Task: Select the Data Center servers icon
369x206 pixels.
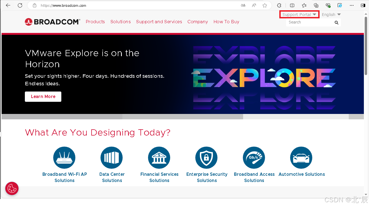Action: coord(112,158)
